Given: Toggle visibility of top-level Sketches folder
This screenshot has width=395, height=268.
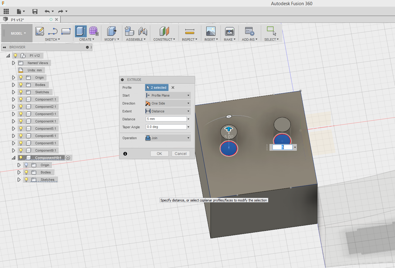Looking at the screenshot, I should (x=21, y=92).
